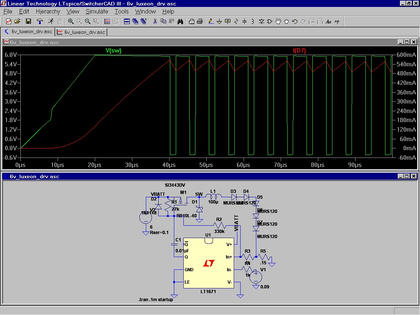Click the Run simulation icon

coord(51,22)
